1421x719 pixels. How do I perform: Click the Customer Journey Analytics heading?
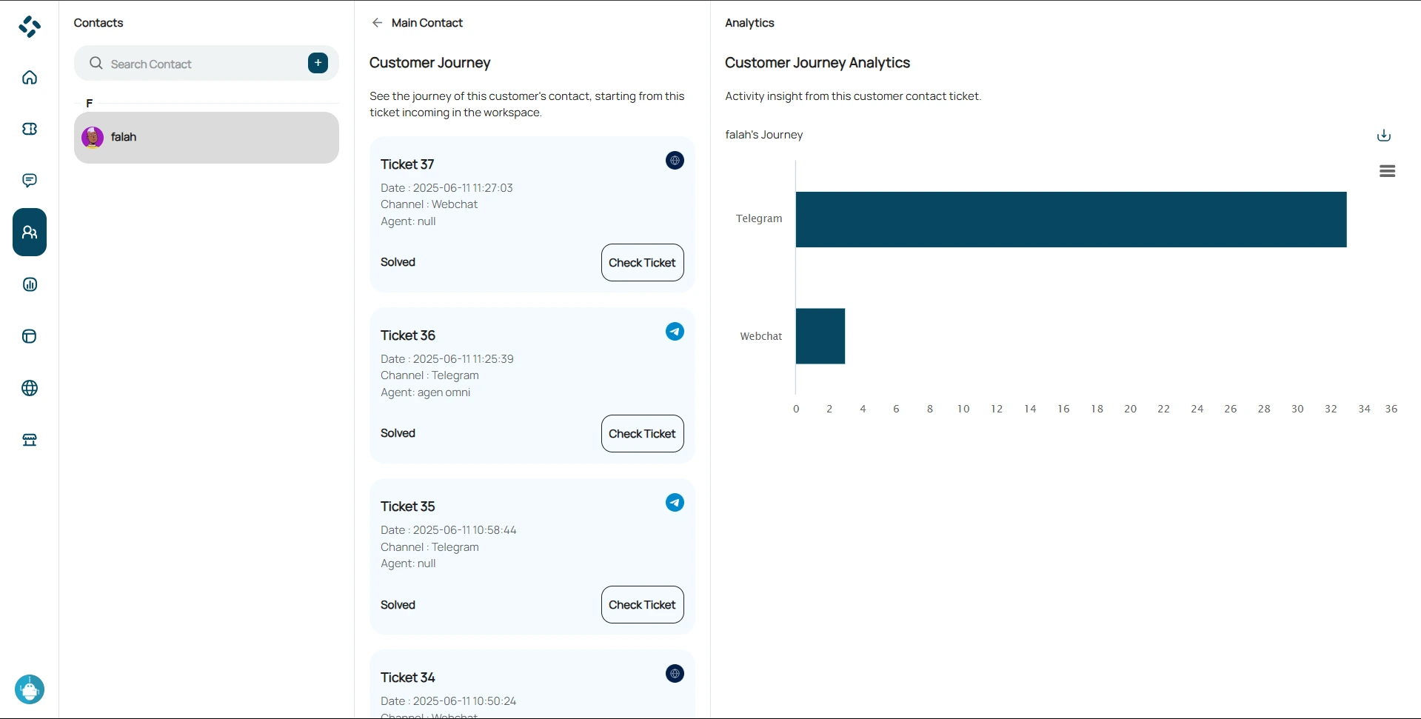[x=818, y=63]
